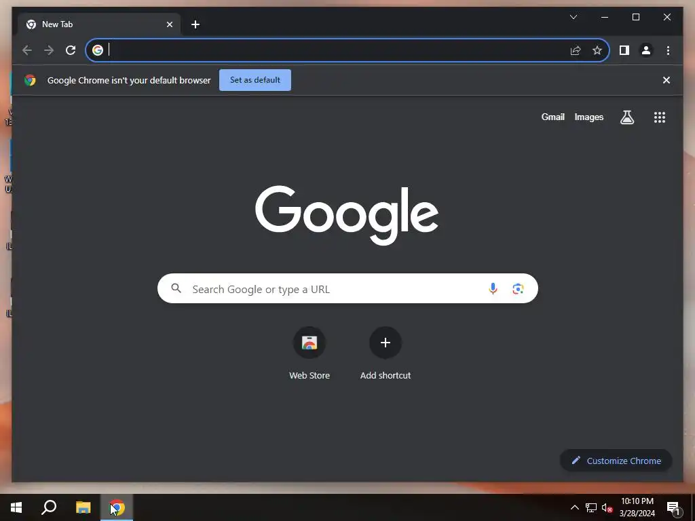Open the Google apps grid
The height and width of the screenshot is (521, 695).
[660, 117]
